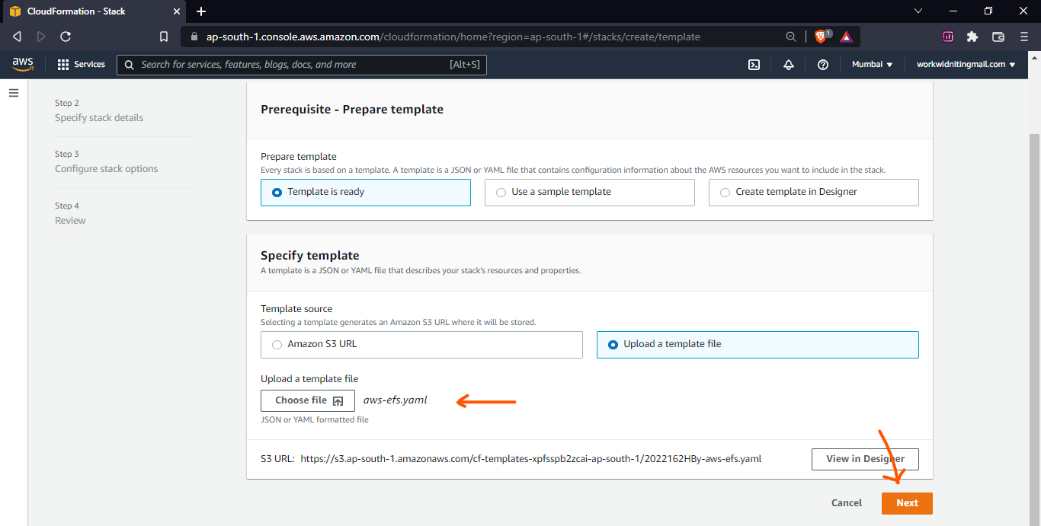Close the CloudFormation - Stack tab
Image resolution: width=1041 pixels, height=526 pixels.
click(x=176, y=11)
